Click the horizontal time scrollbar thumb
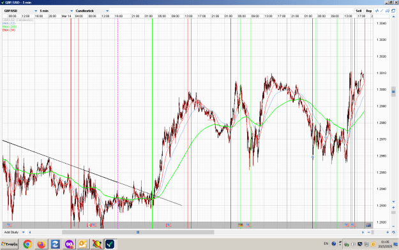399x250 pixels. tap(138, 232)
